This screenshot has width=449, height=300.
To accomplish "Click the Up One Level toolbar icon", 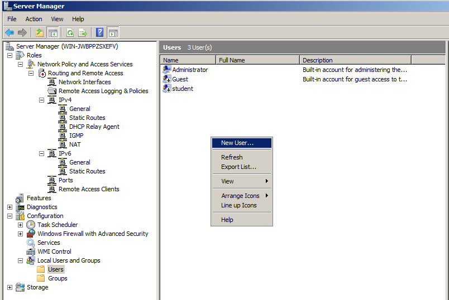I will 40,32.
